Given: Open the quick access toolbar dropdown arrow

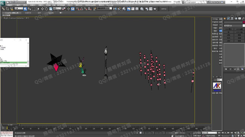Looking at the screenshot, I should [26, 2].
